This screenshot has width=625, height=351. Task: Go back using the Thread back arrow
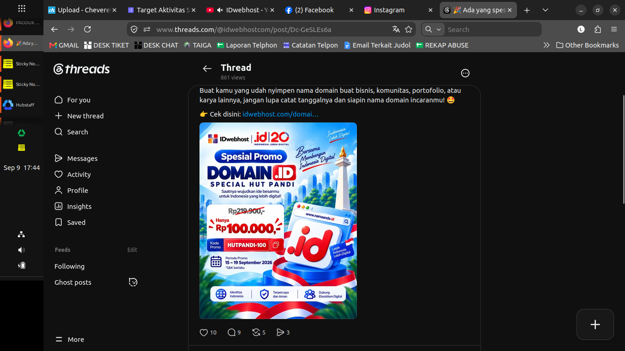coord(207,69)
